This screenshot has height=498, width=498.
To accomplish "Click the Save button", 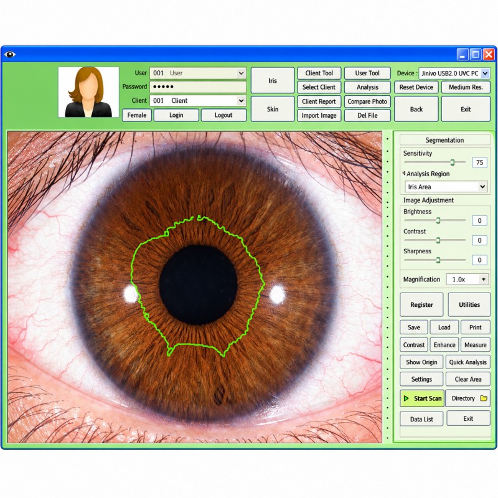I will pyautogui.click(x=414, y=327).
